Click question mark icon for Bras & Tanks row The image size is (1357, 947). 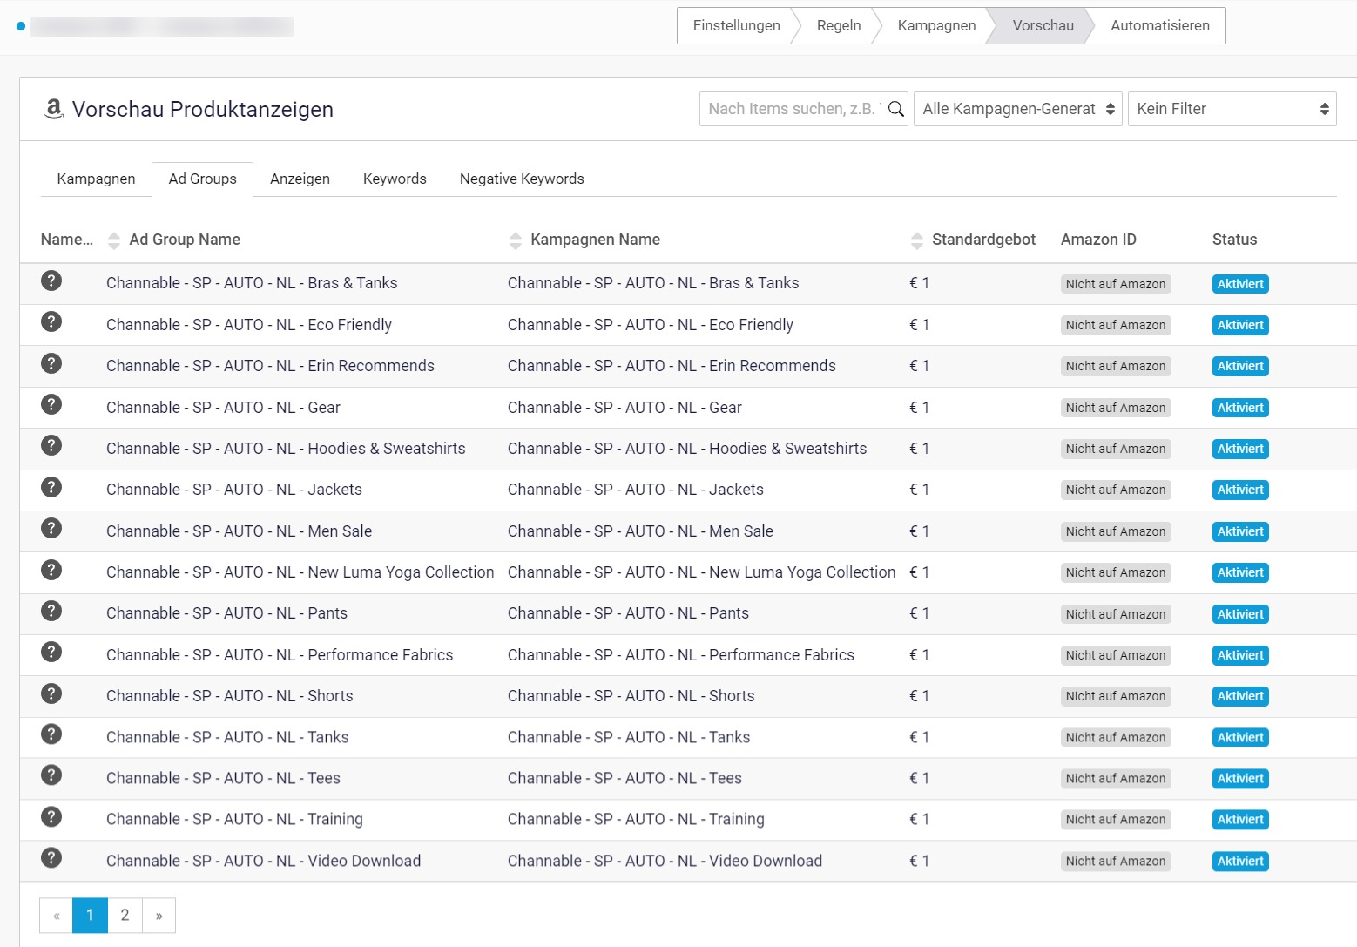click(x=51, y=281)
